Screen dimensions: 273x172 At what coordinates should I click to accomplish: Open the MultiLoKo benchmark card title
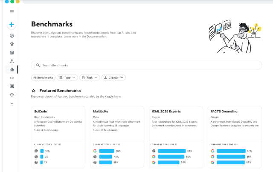[101, 112]
